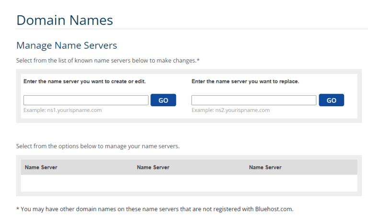Image resolution: width=368 pixels, height=220 pixels.
Task: Click the first Name Server column header
Action: pos(41,167)
